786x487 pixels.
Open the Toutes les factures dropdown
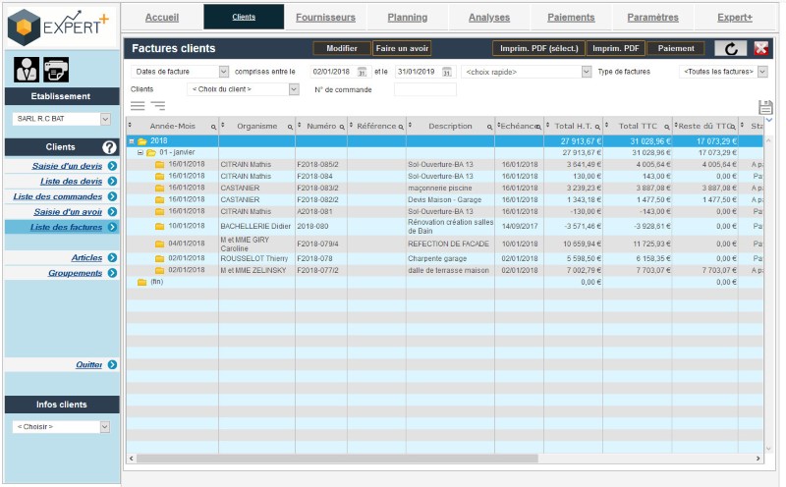coord(762,72)
